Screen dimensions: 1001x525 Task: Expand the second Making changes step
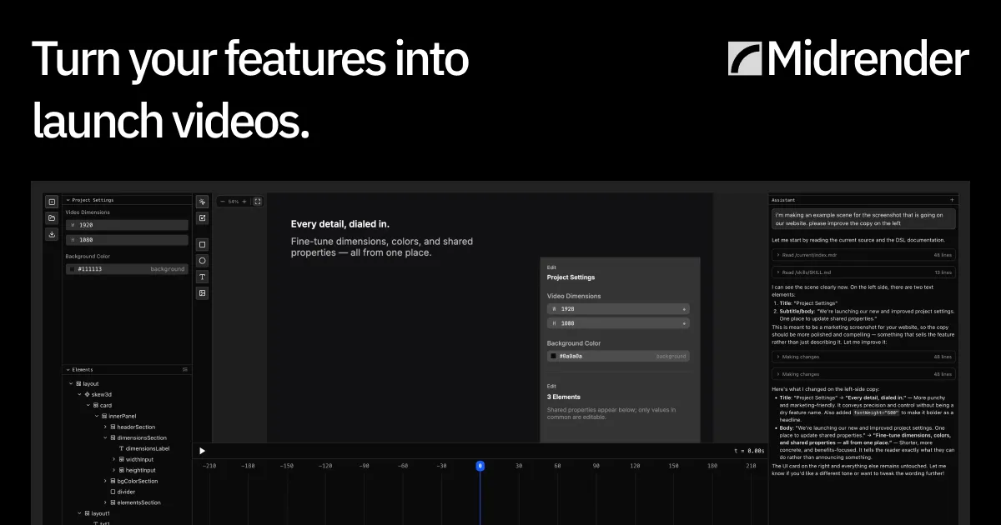863,374
